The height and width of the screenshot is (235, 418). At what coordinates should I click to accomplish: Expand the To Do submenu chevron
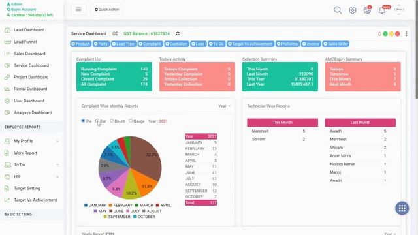point(57,165)
